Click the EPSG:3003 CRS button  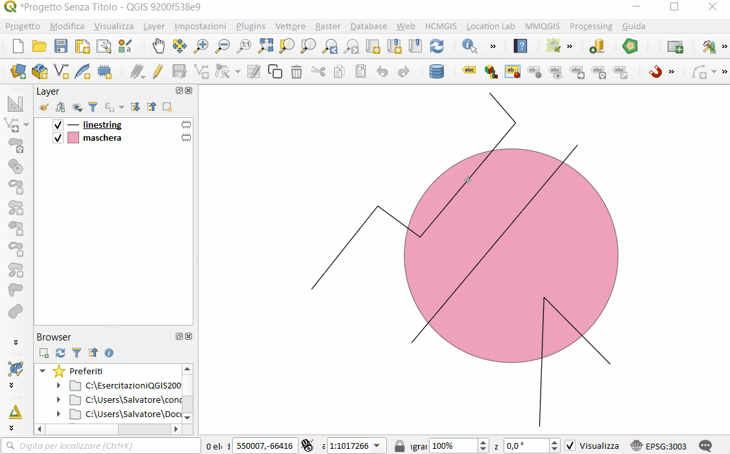(x=658, y=446)
